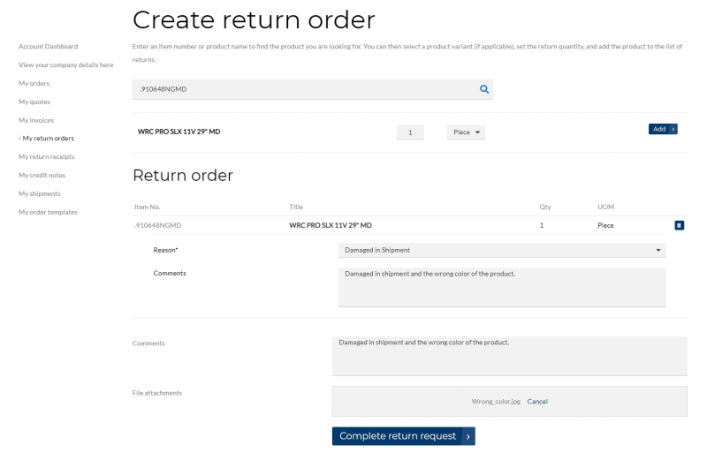Expand the Damaged in Shipment reason dropdown
This screenshot has height=453, width=707.
click(502, 250)
